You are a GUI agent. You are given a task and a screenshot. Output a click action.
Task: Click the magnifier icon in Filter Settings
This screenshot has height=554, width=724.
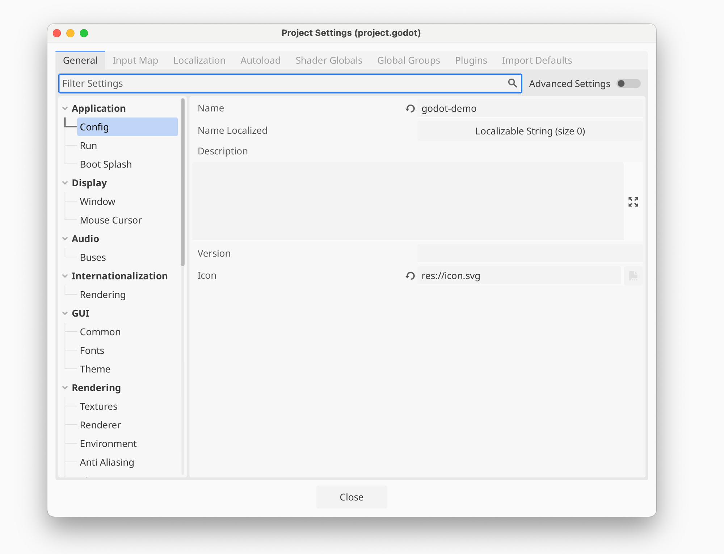[x=512, y=83]
